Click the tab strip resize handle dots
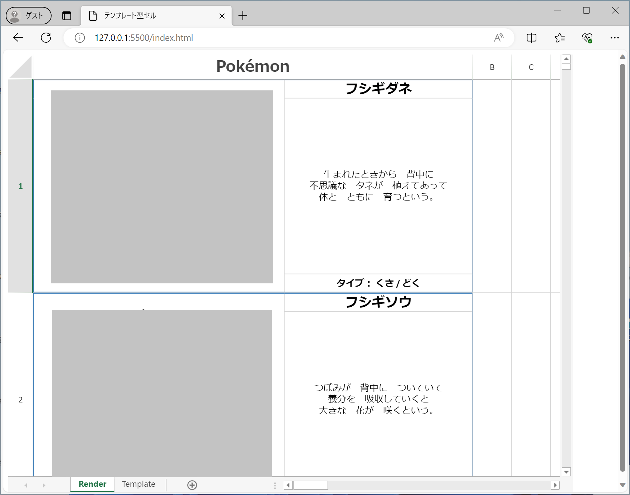630x495 pixels. (275, 485)
